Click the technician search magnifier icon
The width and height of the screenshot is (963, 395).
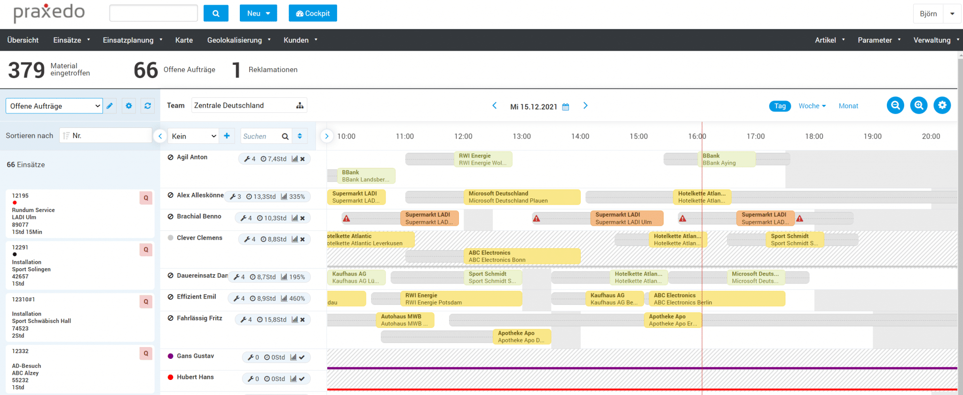(x=285, y=136)
